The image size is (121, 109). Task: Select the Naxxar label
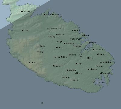pyautogui.click(x=61, y=35)
